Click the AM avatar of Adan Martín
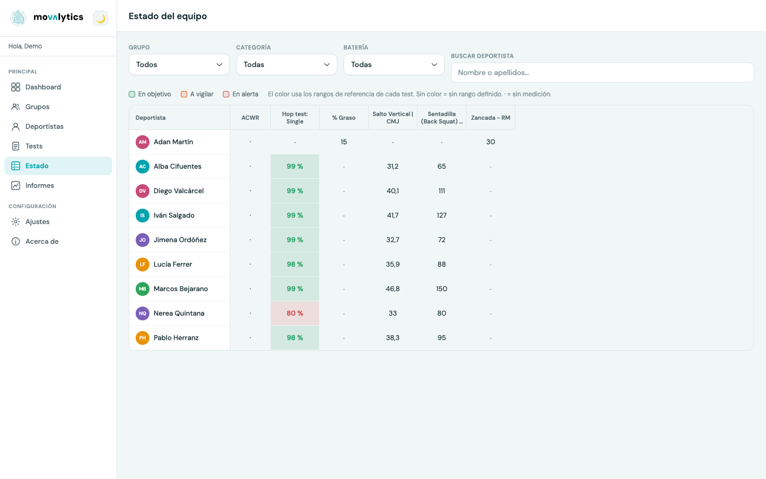The image size is (766, 479). coord(143,142)
